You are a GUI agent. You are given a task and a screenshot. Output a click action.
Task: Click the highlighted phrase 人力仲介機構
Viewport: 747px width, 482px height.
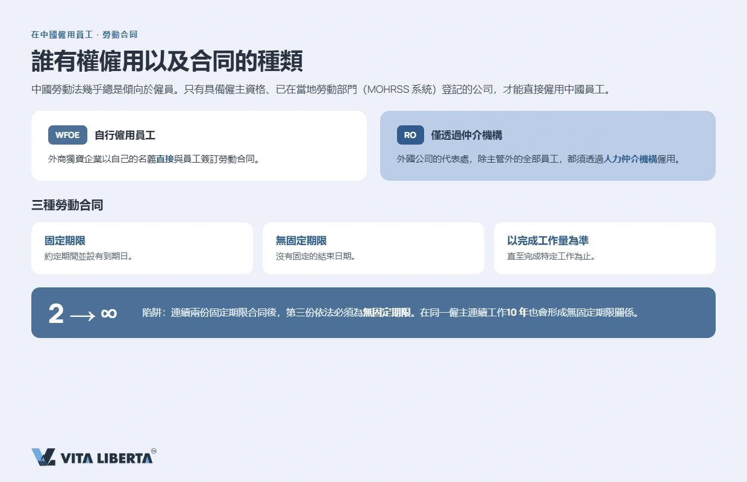(631, 159)
